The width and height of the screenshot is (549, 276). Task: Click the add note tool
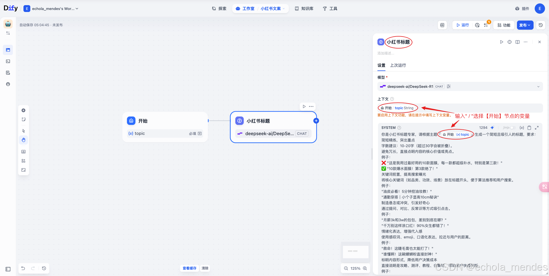[x=23, y=119]
